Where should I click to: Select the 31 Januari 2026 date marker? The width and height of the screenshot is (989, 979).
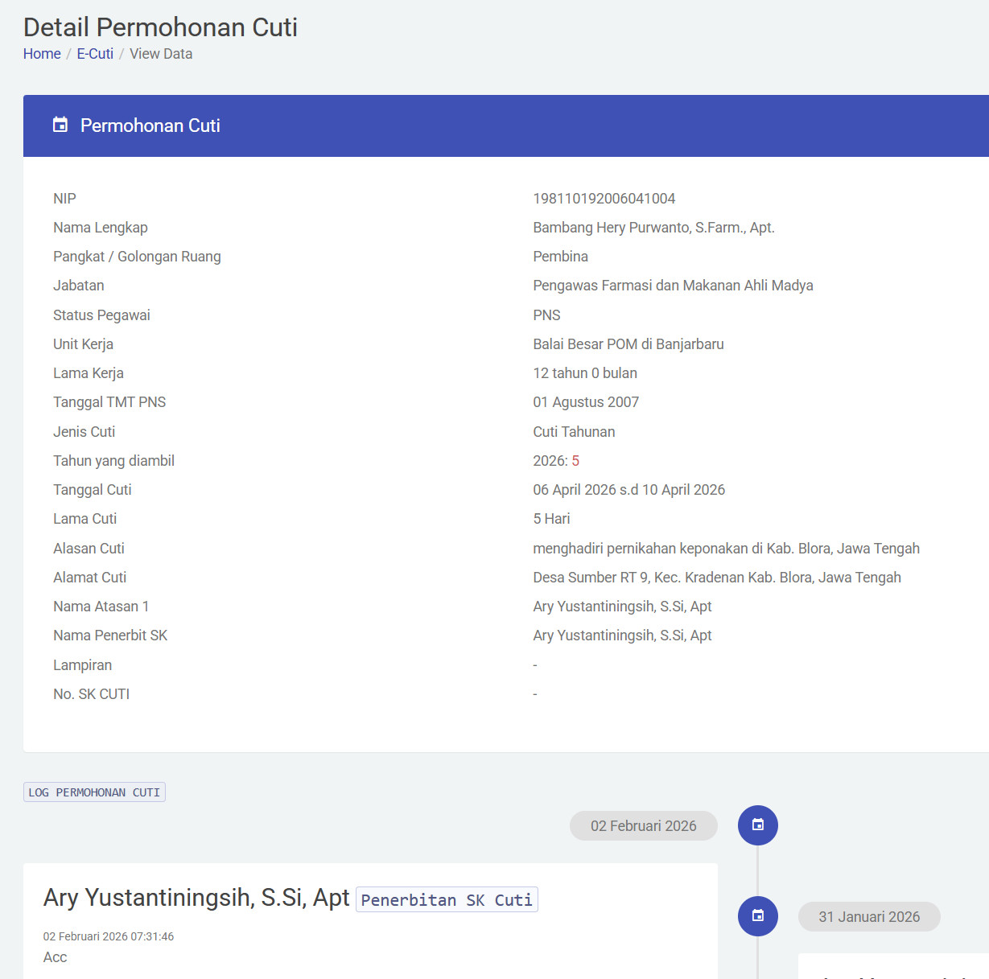(x=869, y=917)
